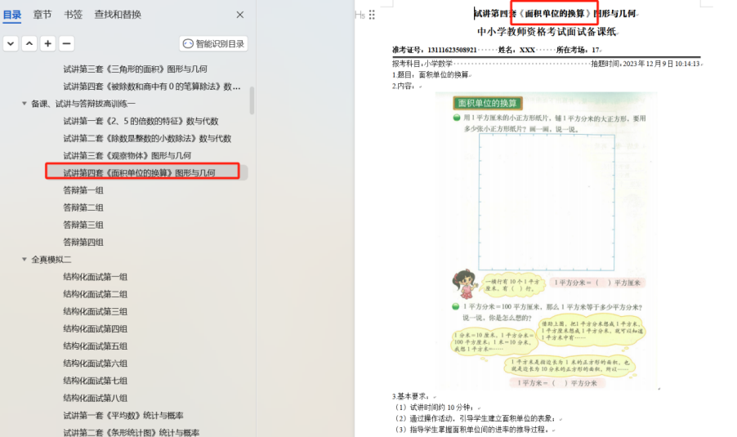Click the drag handle icon beside document title
This screenshot has width=737, height=437.
click(372, 15)
